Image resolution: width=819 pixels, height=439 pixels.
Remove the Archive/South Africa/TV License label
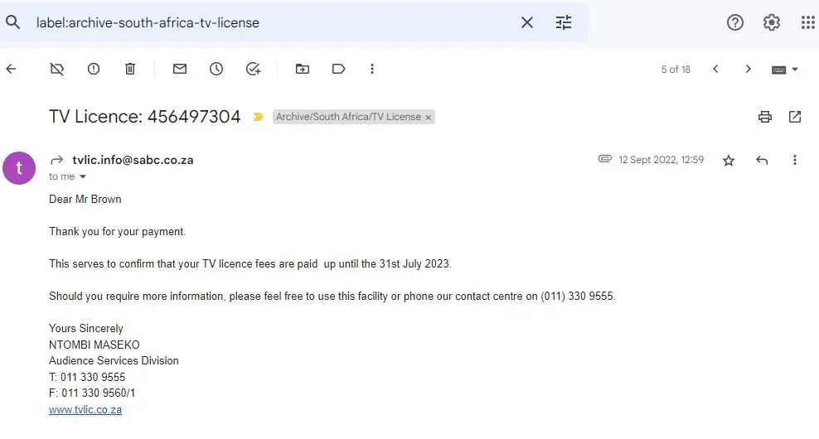(429, 118)
